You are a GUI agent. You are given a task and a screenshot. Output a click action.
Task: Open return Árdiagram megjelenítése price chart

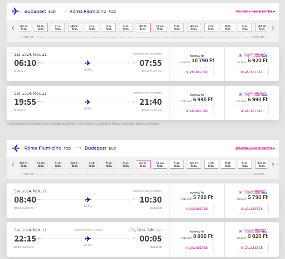point(255,148)
